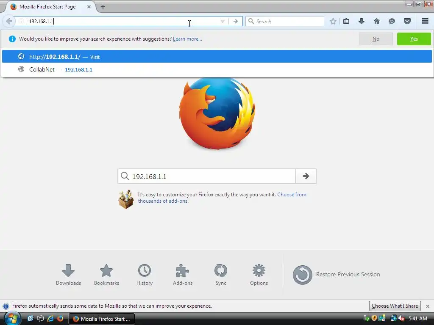Click the page search box with 192.168.1.1

pyautogui.click(x=206, y=176)
